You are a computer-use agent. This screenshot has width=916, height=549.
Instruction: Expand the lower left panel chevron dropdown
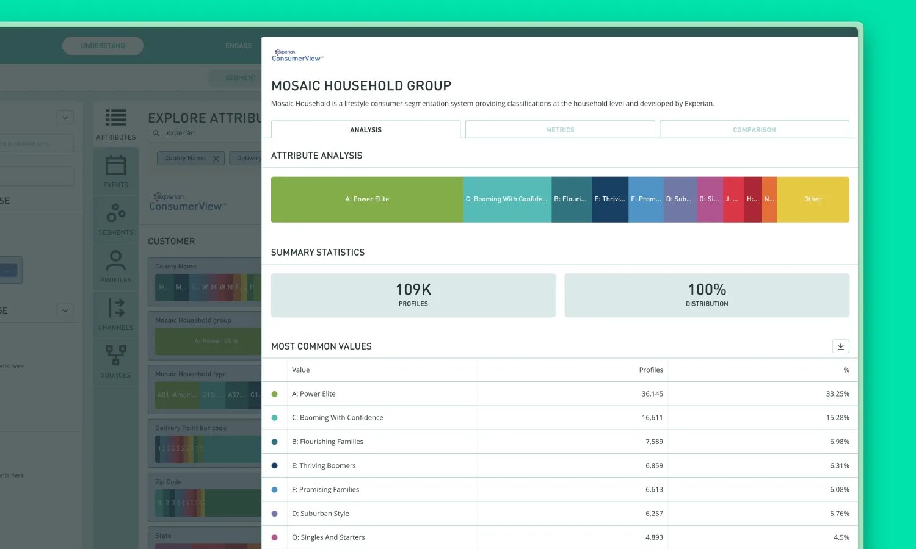pos(65,310)
